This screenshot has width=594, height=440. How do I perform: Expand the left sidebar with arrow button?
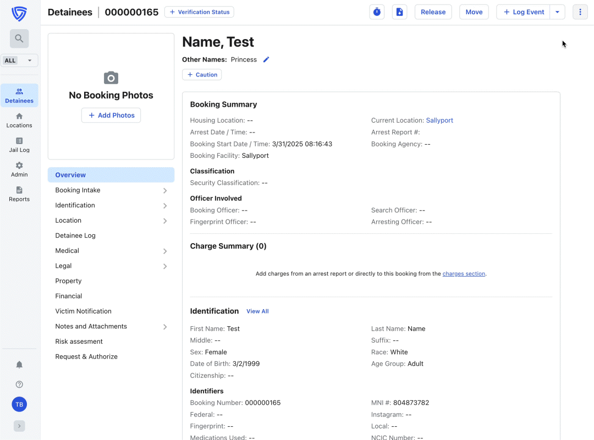point(19,426)
